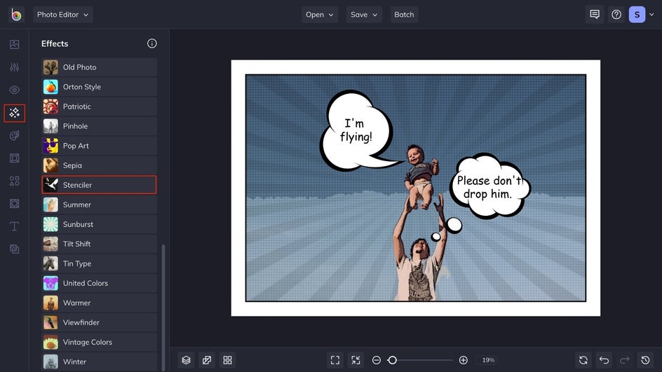Expand the account dropdown arrow
Screen dimensions: 662x372
(x=652, y=15)
